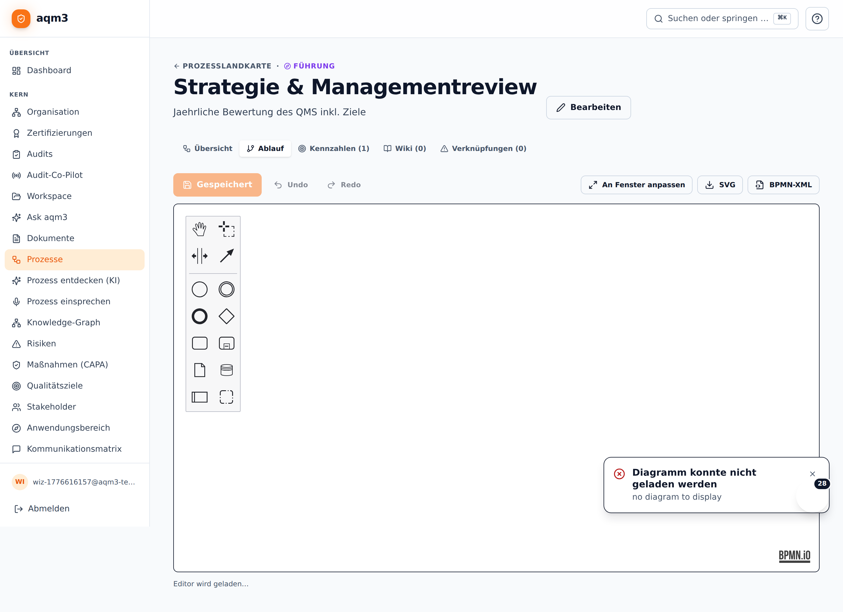The image size is (843, 612).
Task: Click the Führung category link
Action: 309,66
